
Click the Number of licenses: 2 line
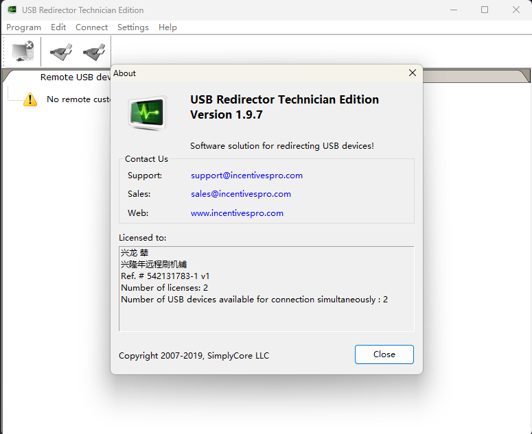tap(164, 288)
